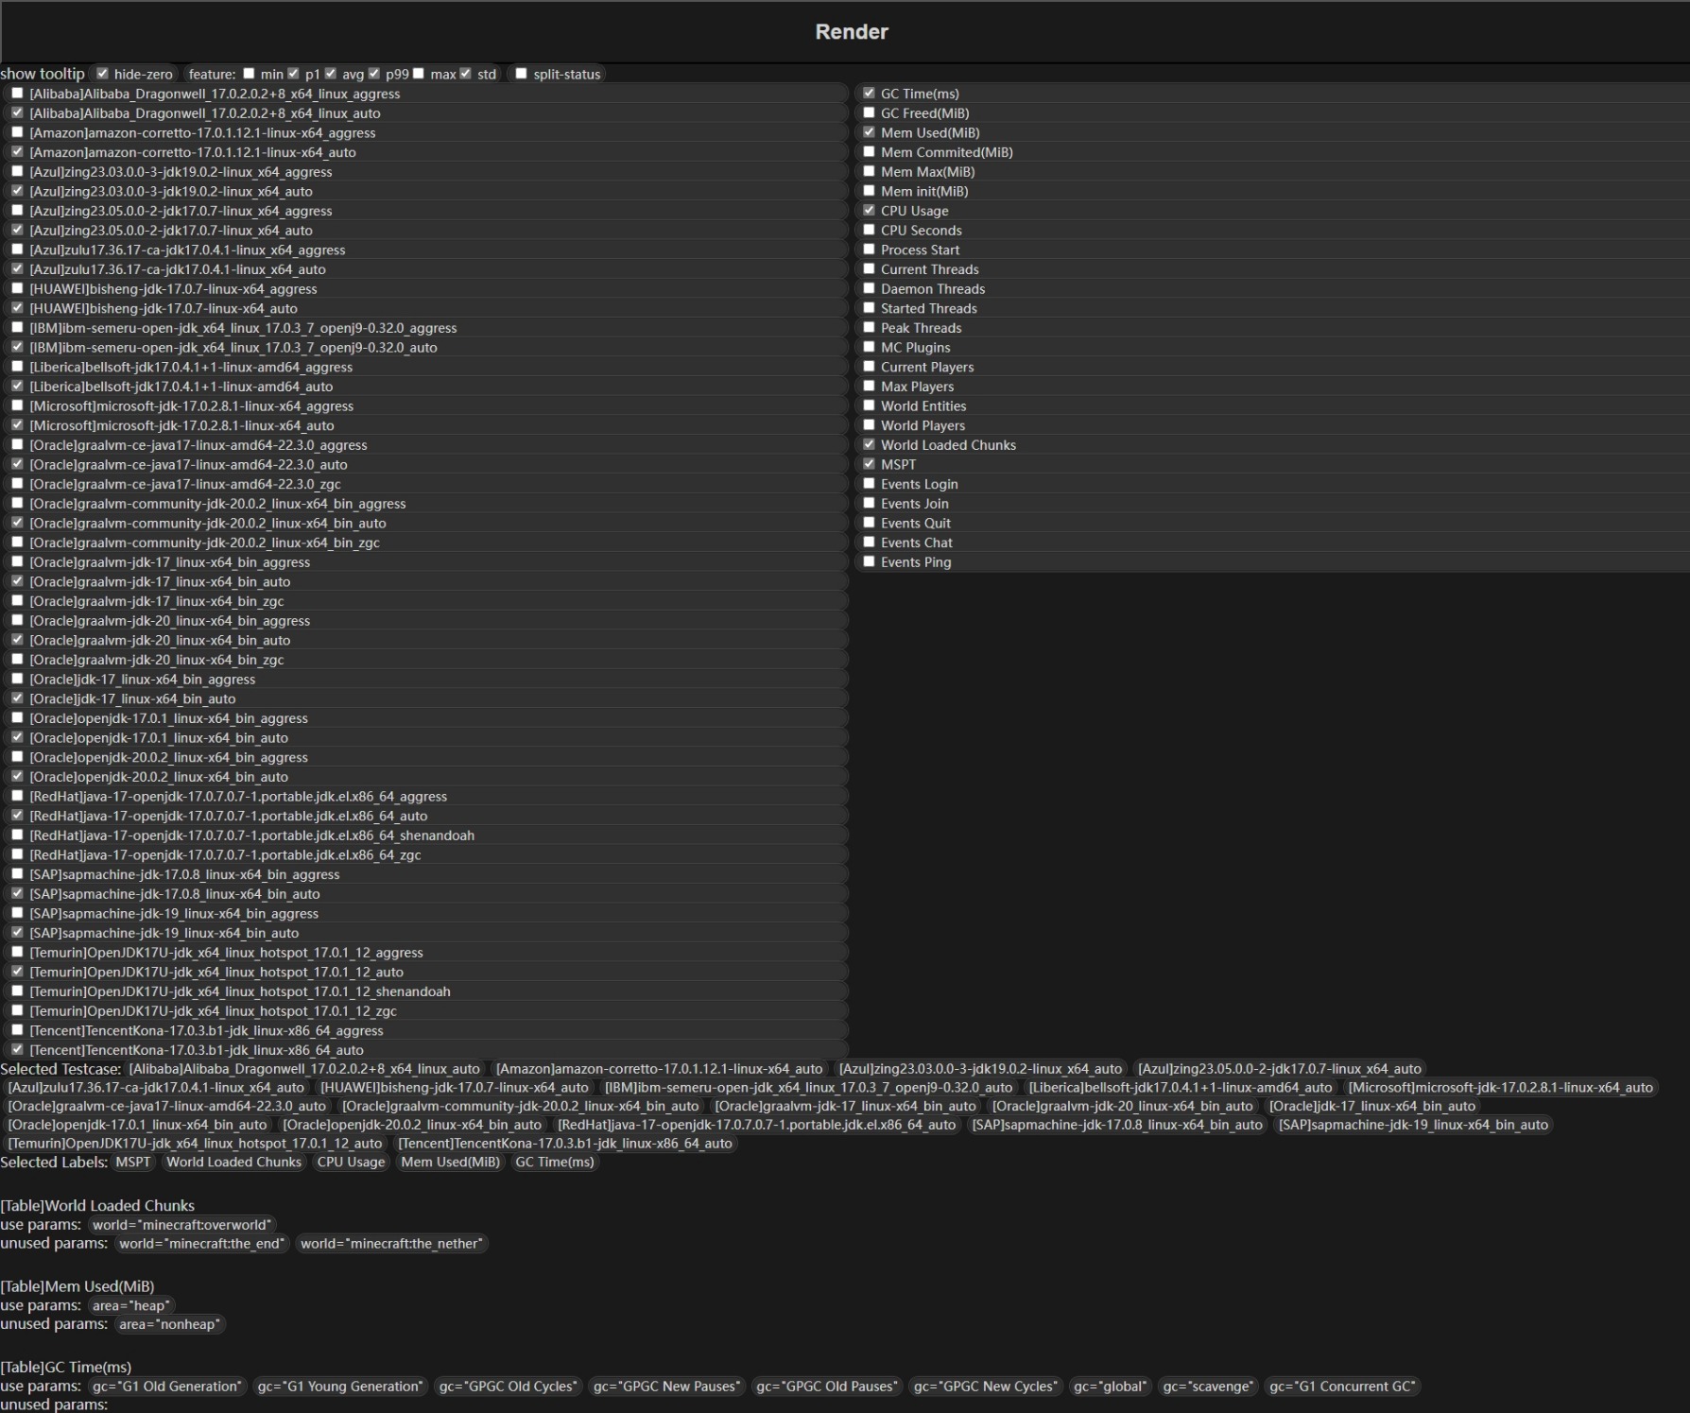This screenshot has height=1413, width=1690.
Task: Uncheck graalvm-jdk-17 bin_auto testcase
Action: click(17, 581)
